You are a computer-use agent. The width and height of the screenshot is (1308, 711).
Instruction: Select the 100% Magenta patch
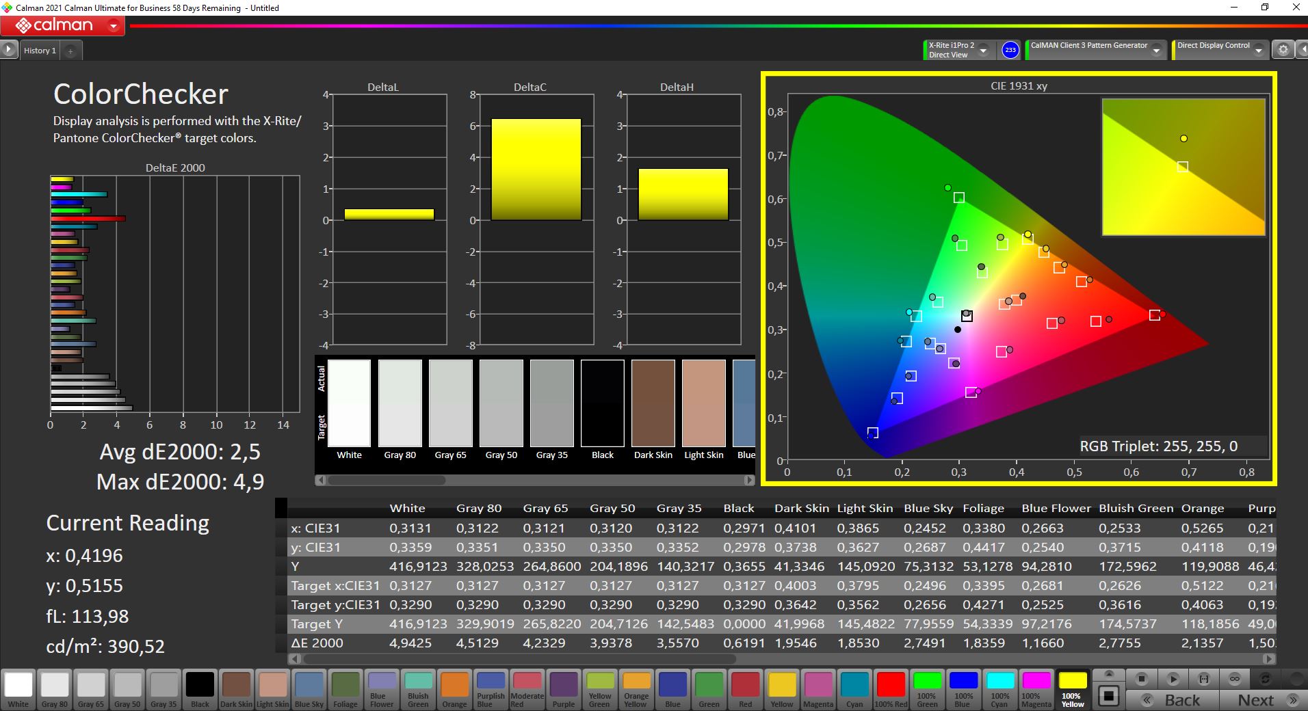1036,689
